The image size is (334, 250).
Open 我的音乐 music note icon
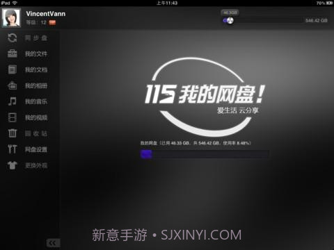click(x=13, y=101)
